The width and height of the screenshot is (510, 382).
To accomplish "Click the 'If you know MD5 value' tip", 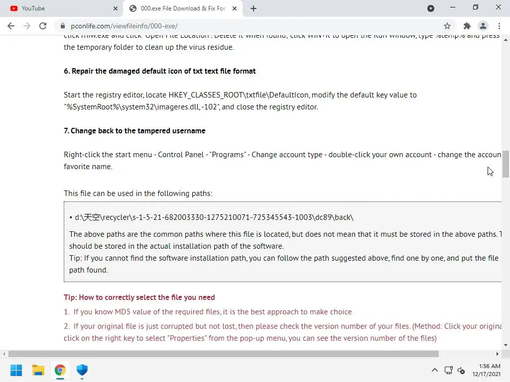I will click(x=208, y=312).
